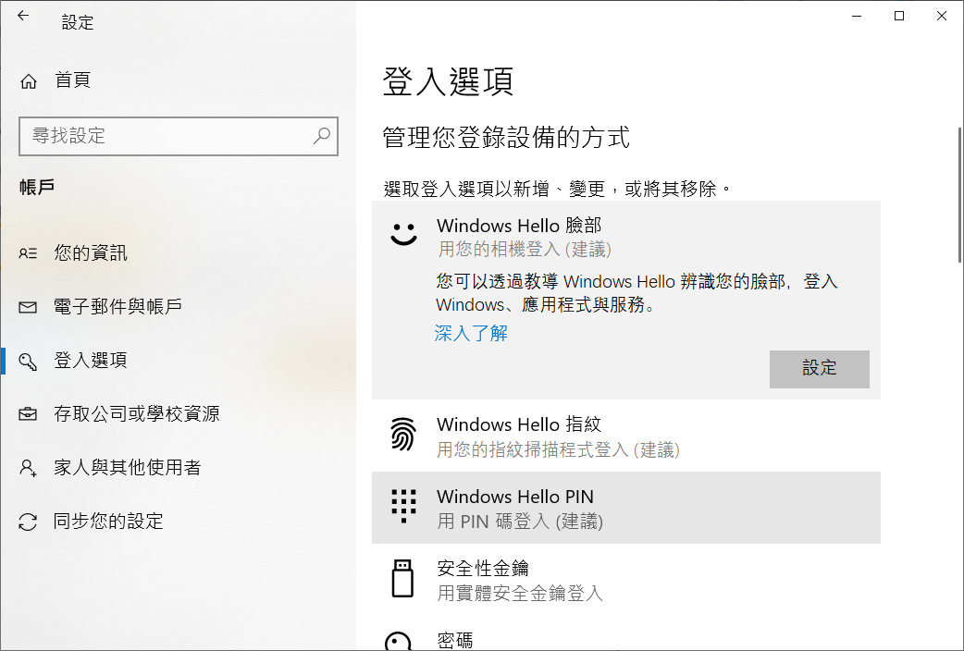Image resolution: width=964 pixels, height=651 pixels.
Task: Click the 尋找設定 search field
Action: 179,136
